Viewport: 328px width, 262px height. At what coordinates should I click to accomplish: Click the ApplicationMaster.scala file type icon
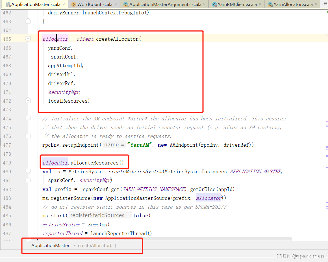tap(8, 5)
